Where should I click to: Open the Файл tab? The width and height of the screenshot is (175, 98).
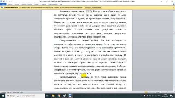3,4
